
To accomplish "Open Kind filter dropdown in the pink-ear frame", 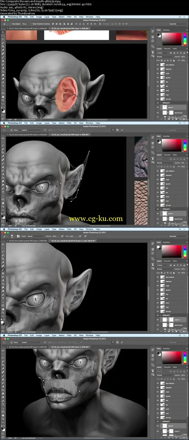I will click(x=163, y=53).
